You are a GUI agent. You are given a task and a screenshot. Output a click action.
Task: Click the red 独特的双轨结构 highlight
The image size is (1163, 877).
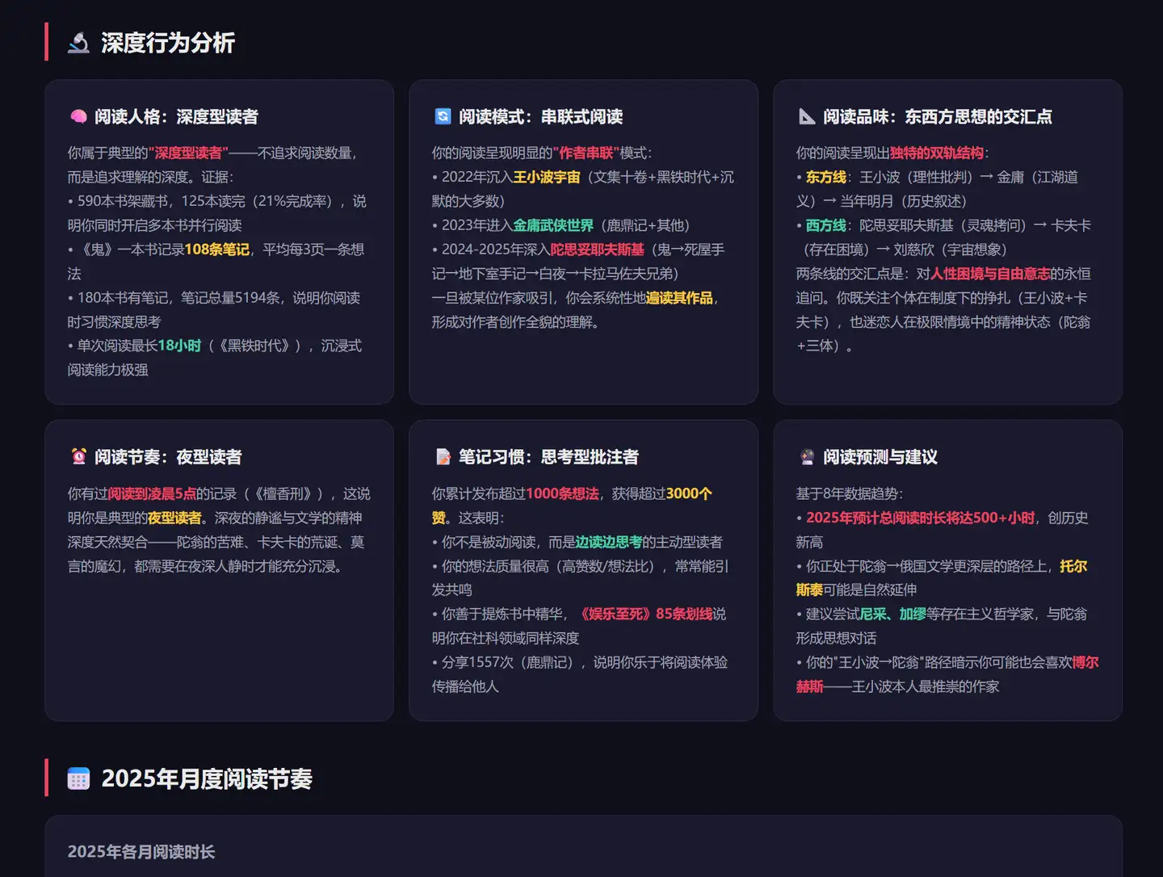937,153
